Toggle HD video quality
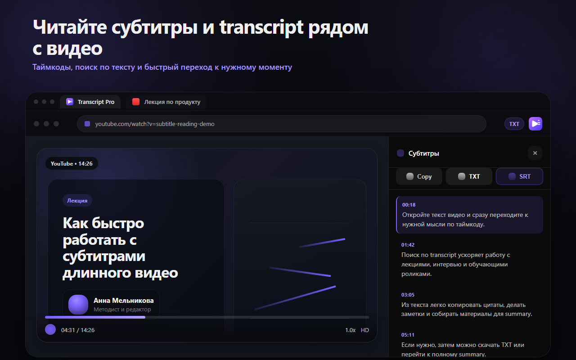 pyautogui.click(x=364, y=330)
